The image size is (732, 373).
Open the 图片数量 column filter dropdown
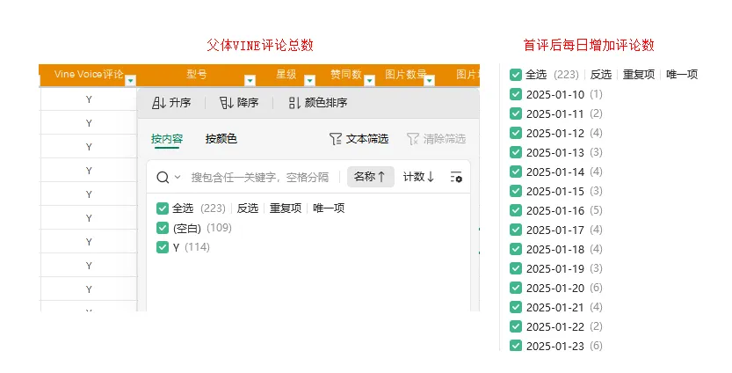point(430,80)
